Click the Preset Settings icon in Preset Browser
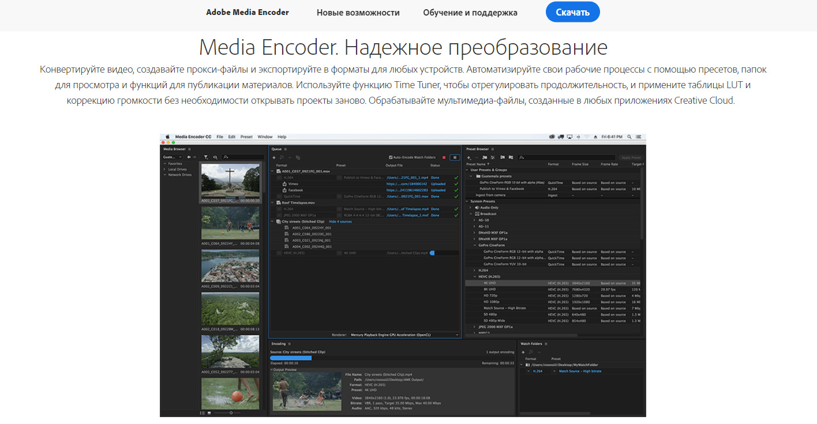 [493, 157]
